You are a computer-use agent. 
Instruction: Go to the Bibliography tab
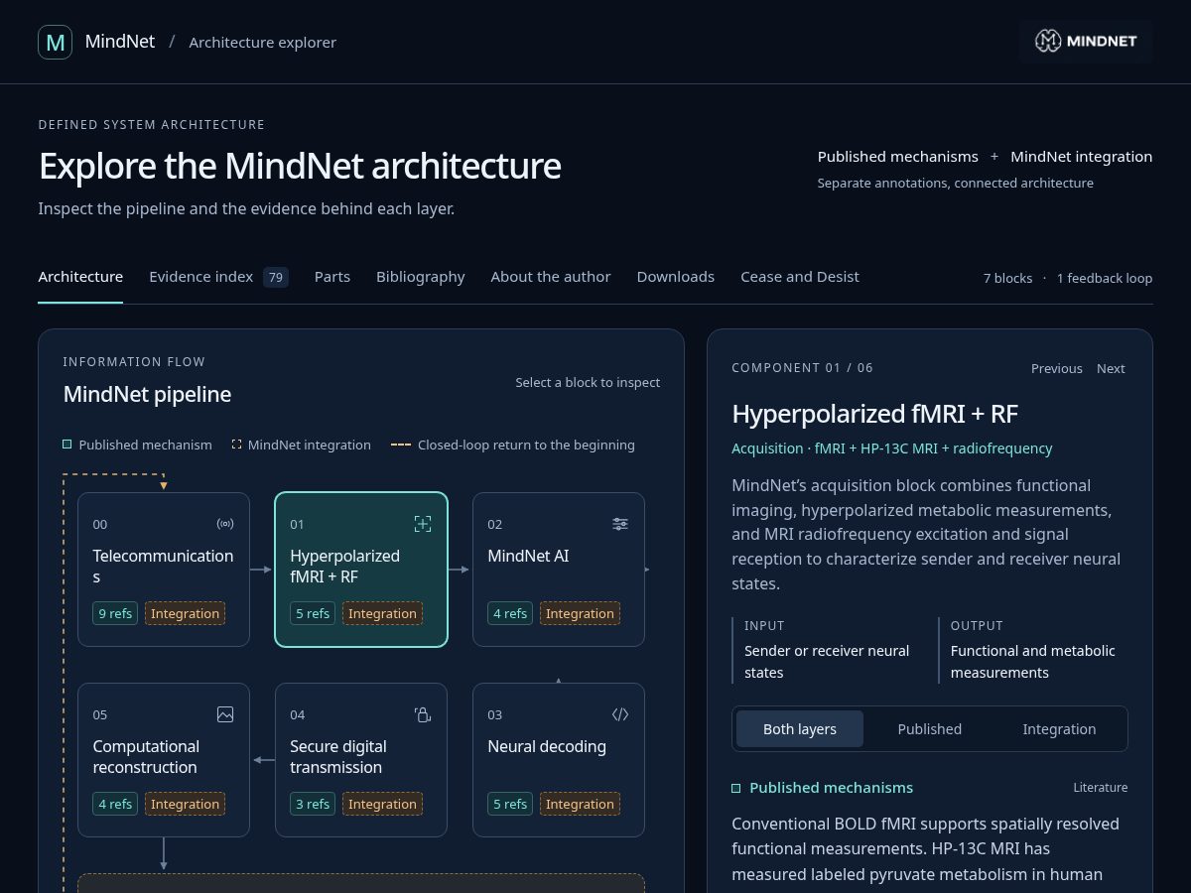pos(421,277)
